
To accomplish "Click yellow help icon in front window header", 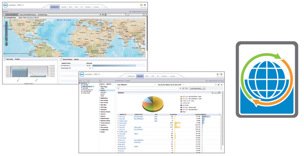I will [x=218, y=74].
